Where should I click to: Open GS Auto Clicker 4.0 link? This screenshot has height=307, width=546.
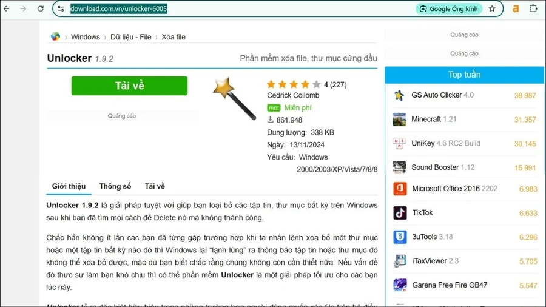click(x=442, y=95)
